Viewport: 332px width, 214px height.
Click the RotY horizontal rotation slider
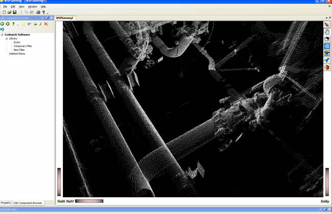point(89,201)
